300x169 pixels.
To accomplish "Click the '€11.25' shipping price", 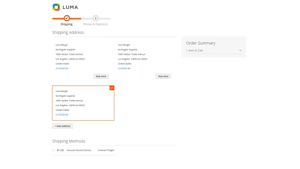I will pos(60,150).
